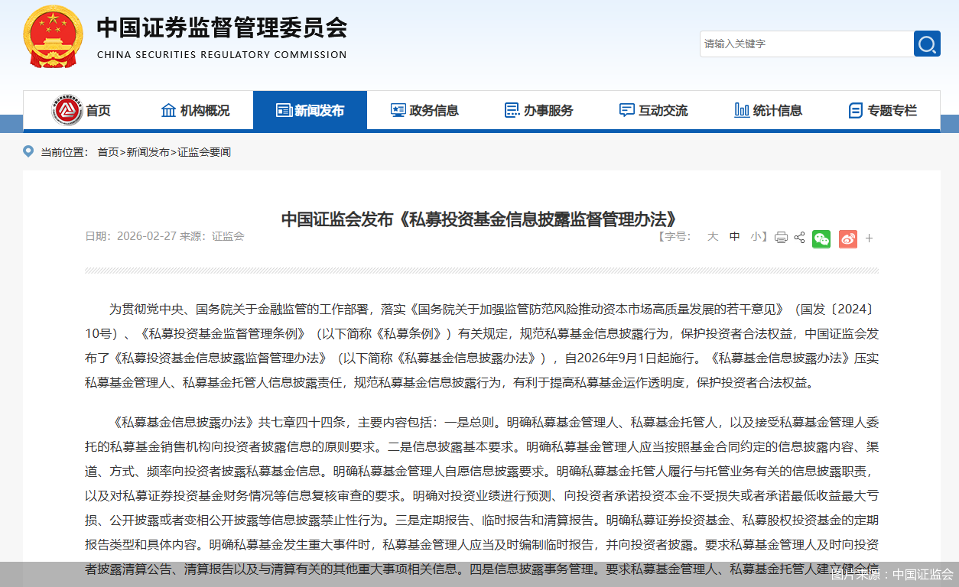
Task: Select 中 for medium font size
Action: point(733,237)
